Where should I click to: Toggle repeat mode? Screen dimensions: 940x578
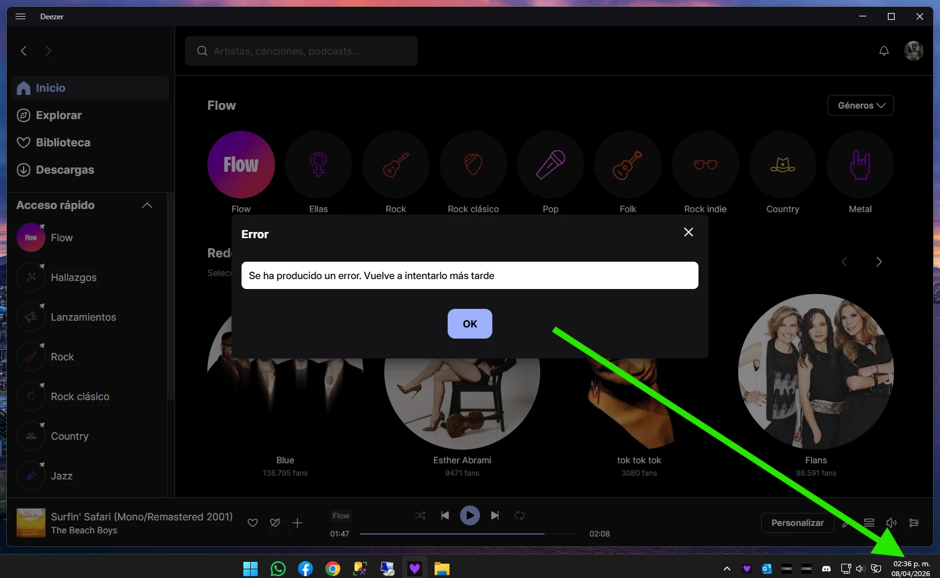tap(520, 515)
